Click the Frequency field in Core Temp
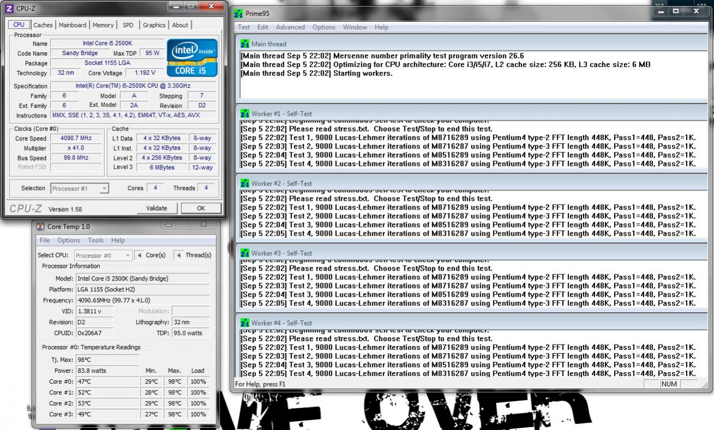The height and width of the screenshot is (430, 714). click(x=143, y=300)
